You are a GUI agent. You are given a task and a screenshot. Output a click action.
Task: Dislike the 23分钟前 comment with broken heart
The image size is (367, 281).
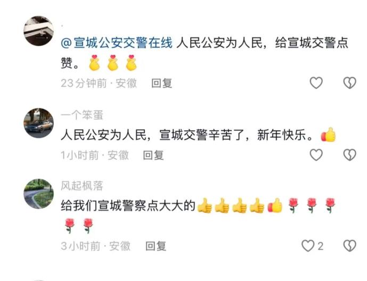pyautogui.click(x=349, y=83)
